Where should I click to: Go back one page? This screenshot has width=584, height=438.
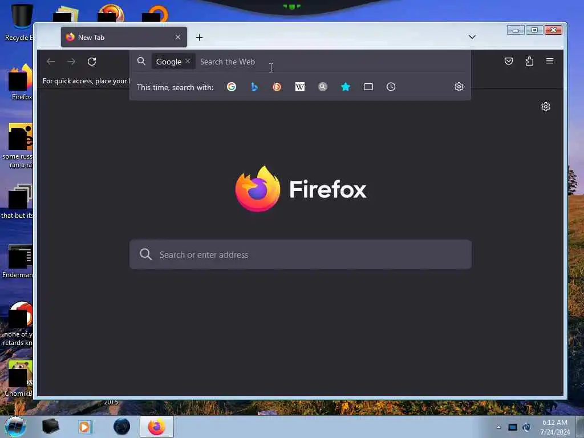point(51,62)
